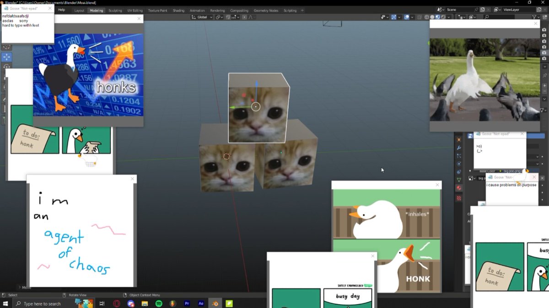
Task: Switch to material preview shading
Action: point(438,17)
